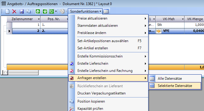Open the VK-Meh column filter arrow

(x=183, y=19)
